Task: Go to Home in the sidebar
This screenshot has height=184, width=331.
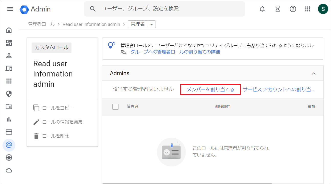Action: (9, 30)
